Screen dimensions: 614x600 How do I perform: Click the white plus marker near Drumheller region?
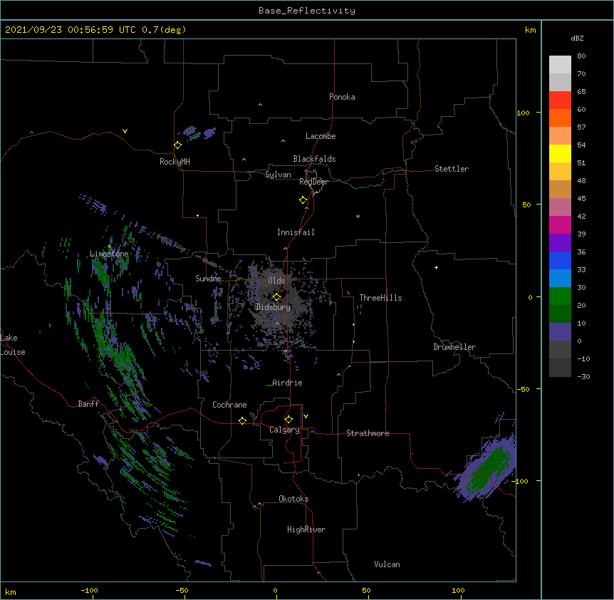tap(436, 267)
